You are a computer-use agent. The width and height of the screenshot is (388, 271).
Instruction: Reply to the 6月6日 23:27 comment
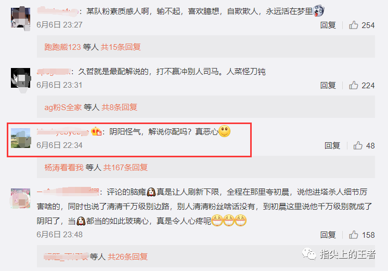click(328, 25)
